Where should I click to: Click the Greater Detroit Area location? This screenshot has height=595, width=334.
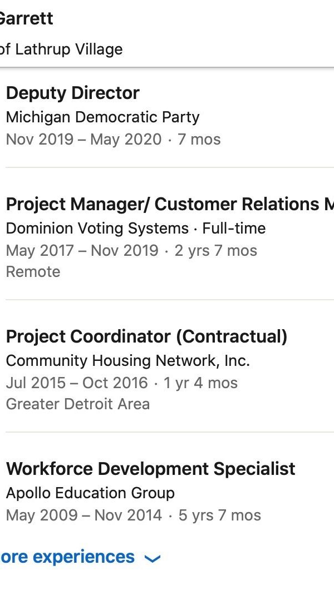click(x=77, y=404)
